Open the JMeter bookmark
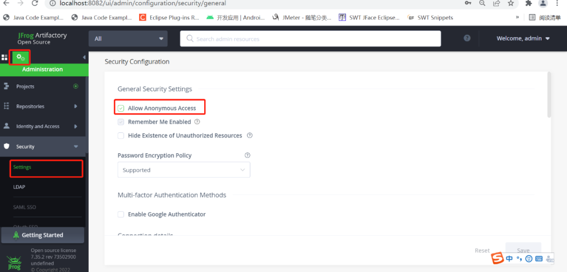The image size is (567, 272). point(301,17)
